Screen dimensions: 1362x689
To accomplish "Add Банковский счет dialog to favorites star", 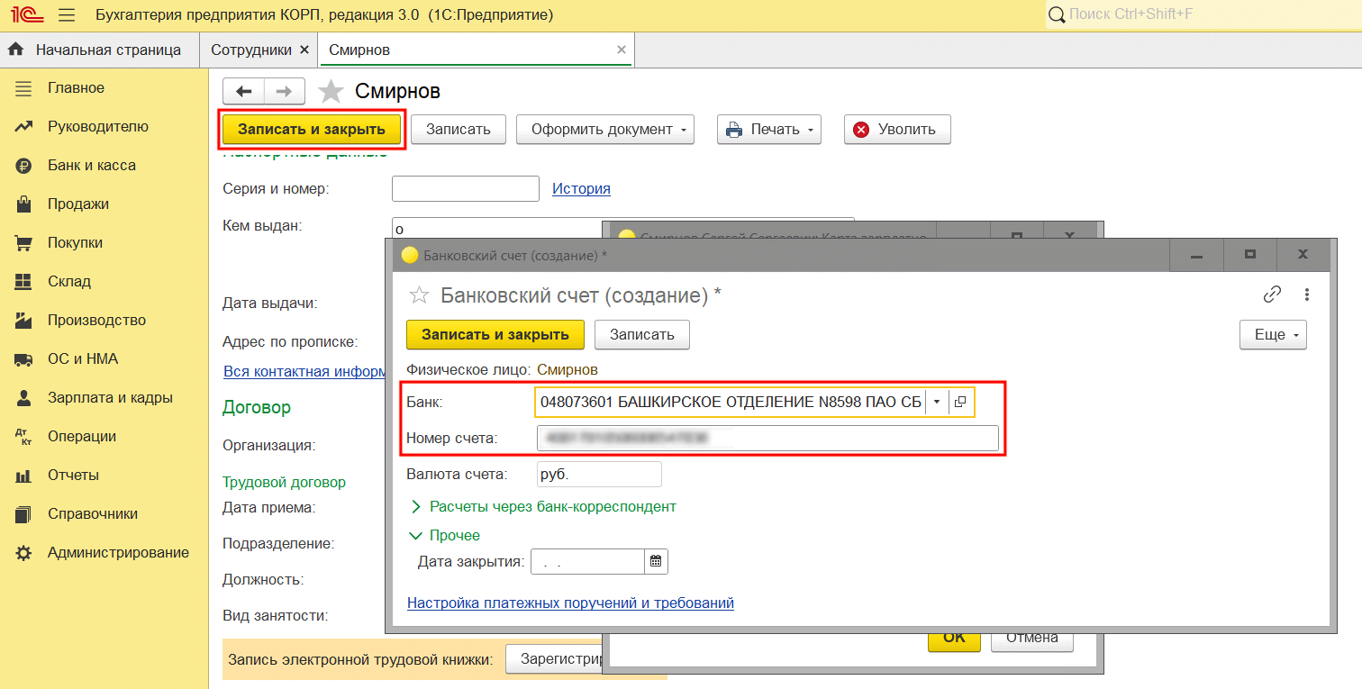I will [x=419, y=295].
